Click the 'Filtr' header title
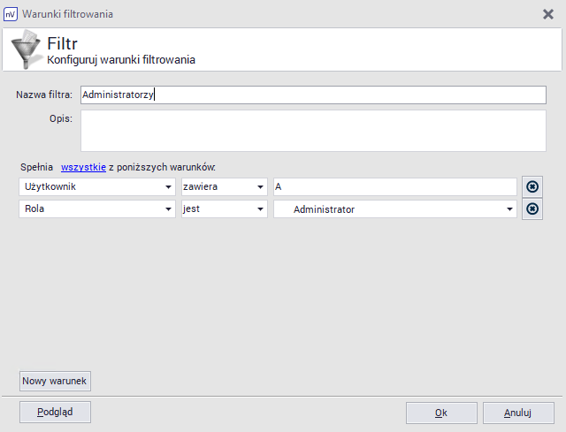Image resolution: width=566 pixels, height=432 pixels. [64, 43]
